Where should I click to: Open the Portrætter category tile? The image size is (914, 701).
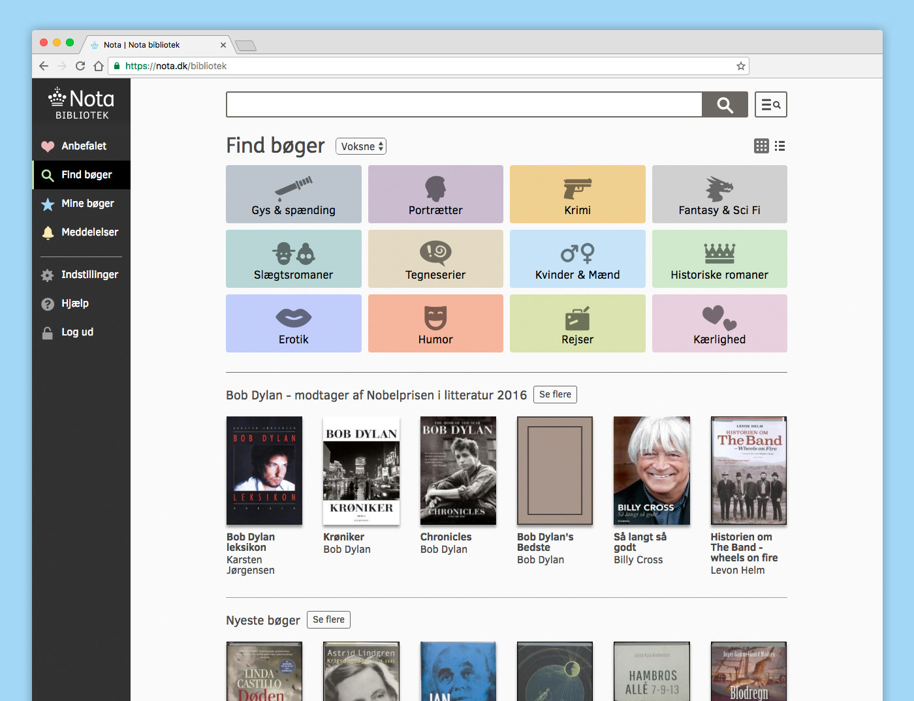click(435, 194)
